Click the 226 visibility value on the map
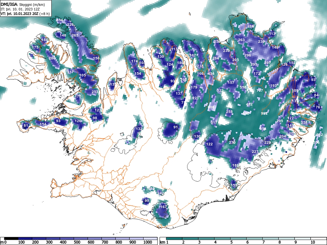The image size is (327, 245). click(71, 24)
